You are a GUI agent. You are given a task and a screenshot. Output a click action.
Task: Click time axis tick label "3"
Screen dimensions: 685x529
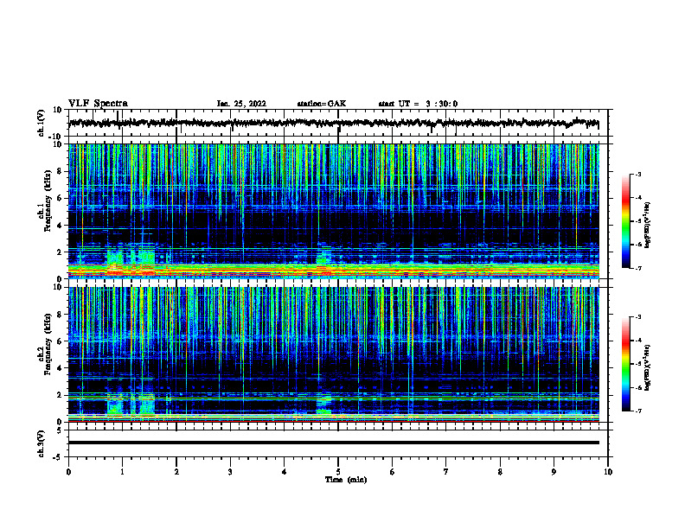pos(230,472)
